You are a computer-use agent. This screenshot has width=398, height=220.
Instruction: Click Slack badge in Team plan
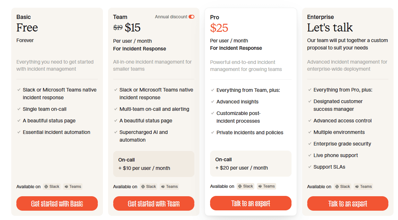(149, 187)
